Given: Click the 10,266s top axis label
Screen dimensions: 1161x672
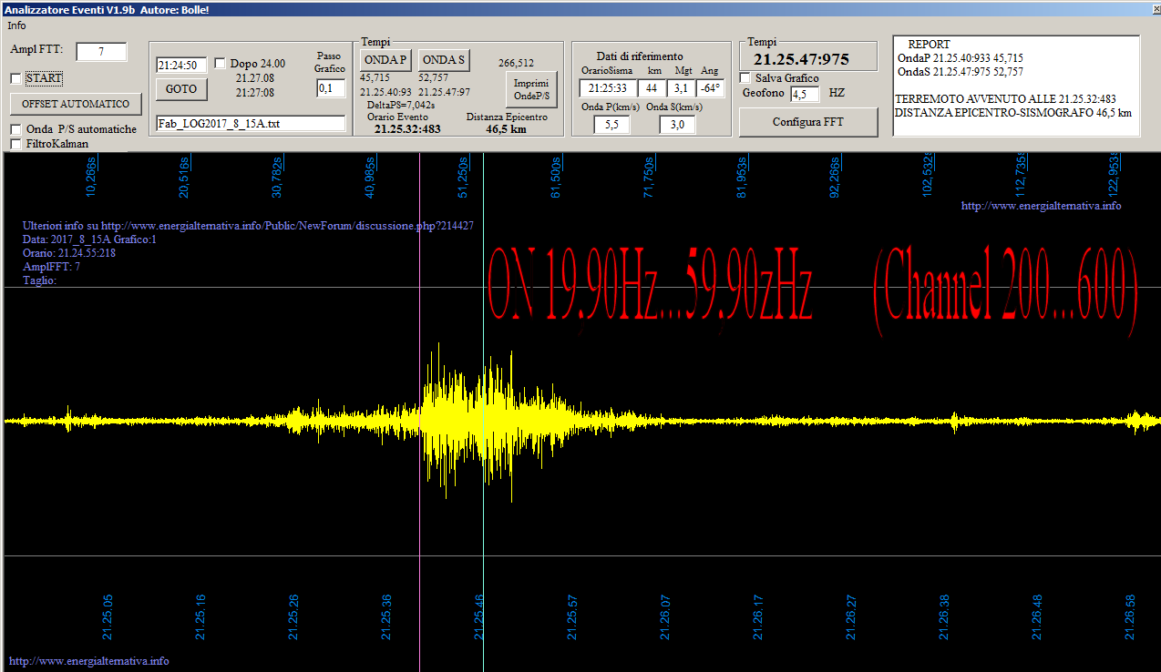Looking at the screenshot, I should click(x=91, y=176).
